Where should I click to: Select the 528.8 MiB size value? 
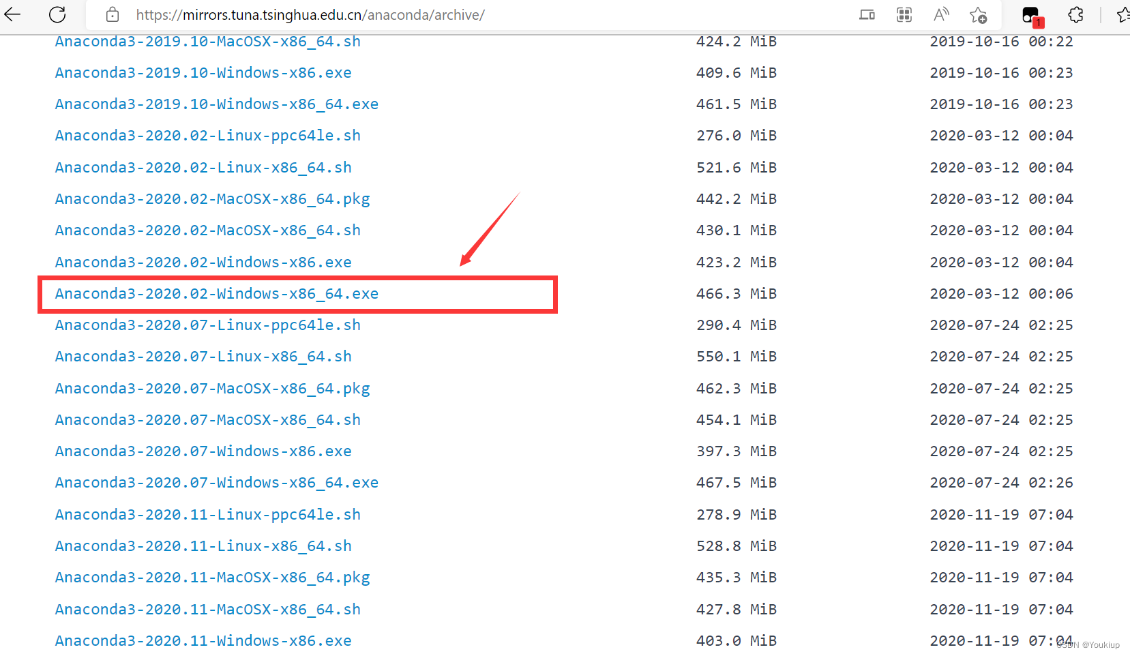(x=737, y=546)
